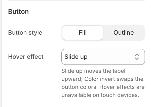The image size is (151, 107).
Task: Select the Fill button style
Action: (83, 33)
